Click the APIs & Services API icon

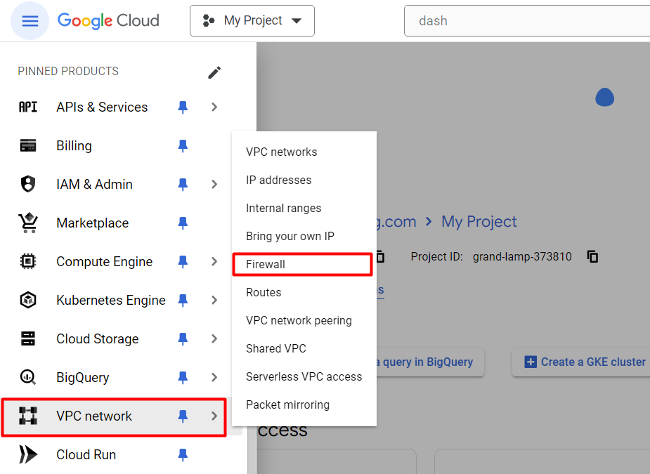[x=28, y=107]
